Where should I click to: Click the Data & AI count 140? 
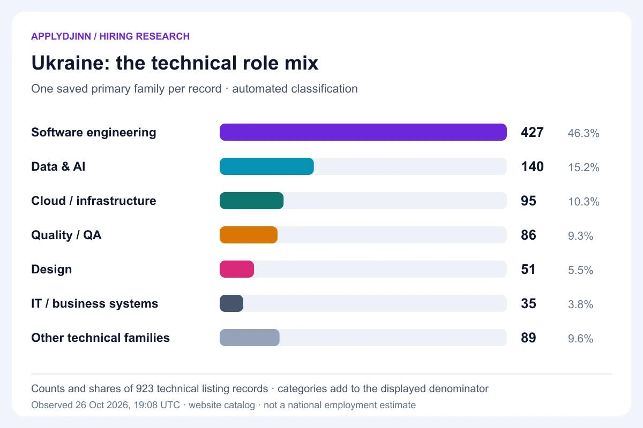tap(532, 166)
